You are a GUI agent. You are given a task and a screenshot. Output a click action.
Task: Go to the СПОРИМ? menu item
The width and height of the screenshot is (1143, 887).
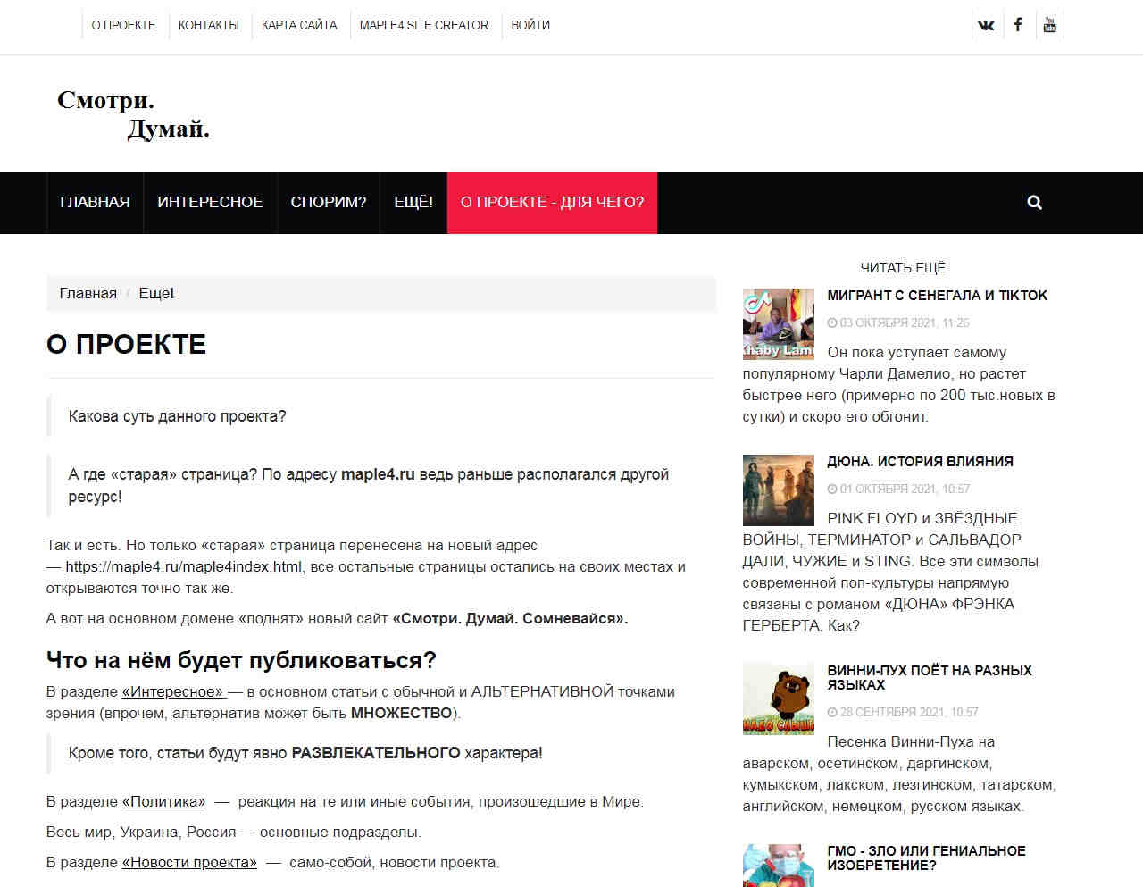point(328,203)
